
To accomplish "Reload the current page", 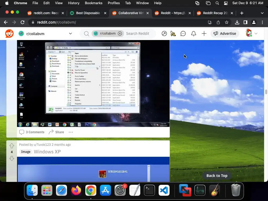I will 23,22.
